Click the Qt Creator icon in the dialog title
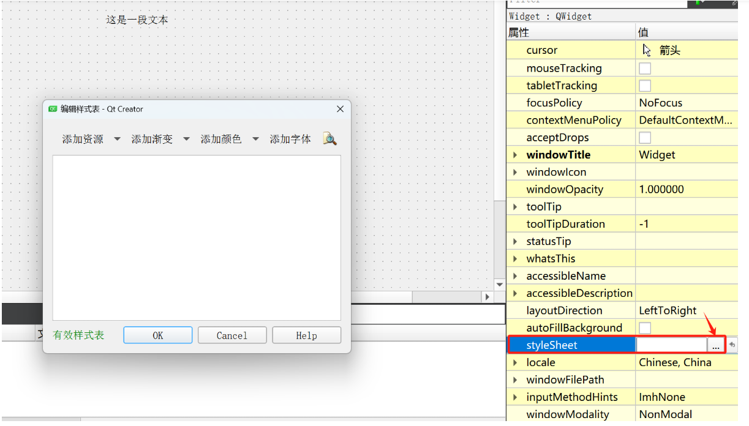The width and height of the screenshot is (749, 426). pyautogui.click(x=53, y=109)
